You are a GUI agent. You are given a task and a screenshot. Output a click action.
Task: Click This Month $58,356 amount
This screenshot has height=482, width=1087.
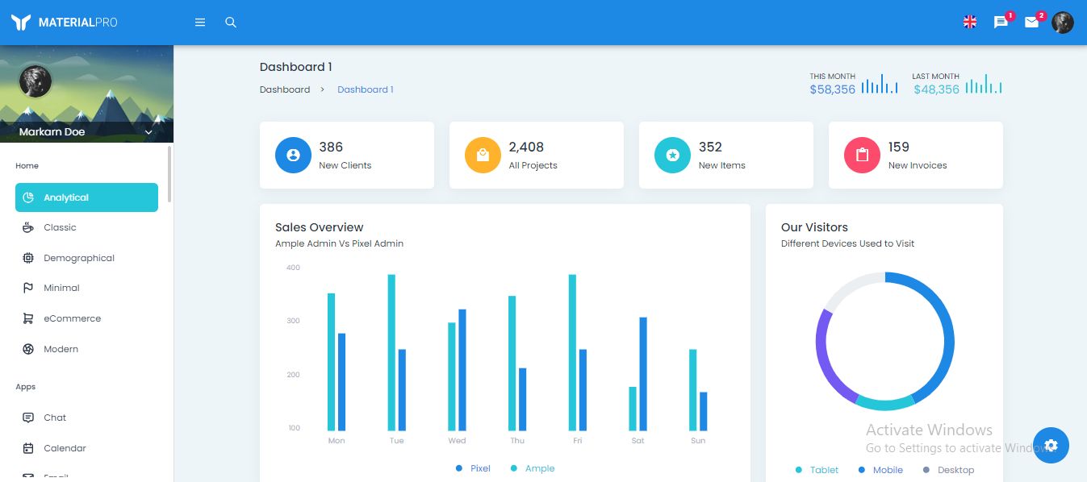tap(833, 89)
